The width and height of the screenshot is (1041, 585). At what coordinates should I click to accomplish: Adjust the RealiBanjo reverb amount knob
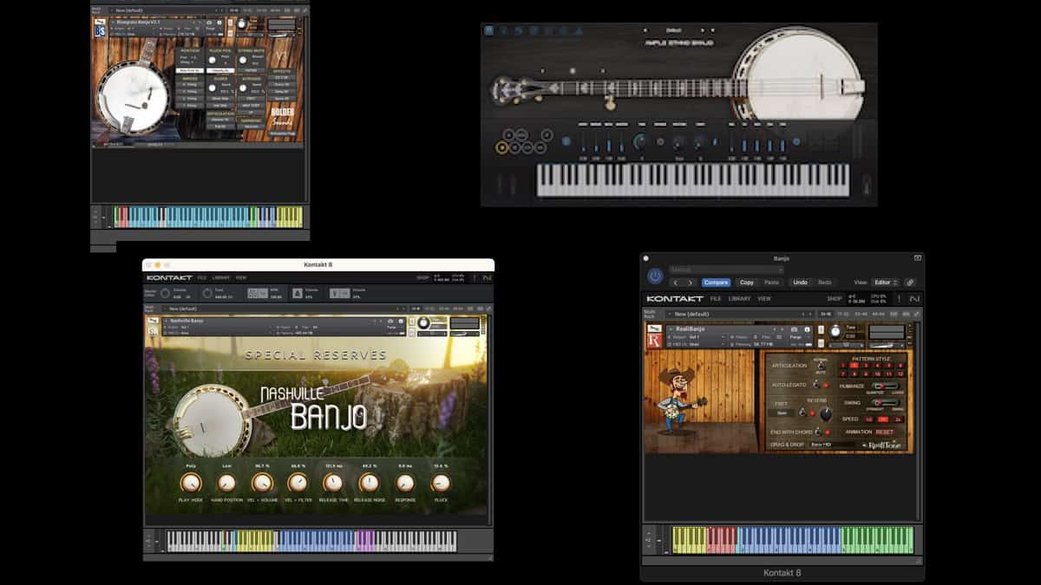tap(826, 414)
